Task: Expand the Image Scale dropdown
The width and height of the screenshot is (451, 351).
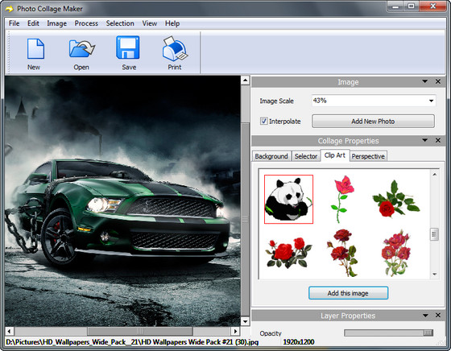Action: pos(431,101)
